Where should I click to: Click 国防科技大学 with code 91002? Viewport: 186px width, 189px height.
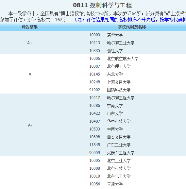(x=119, y=90)
